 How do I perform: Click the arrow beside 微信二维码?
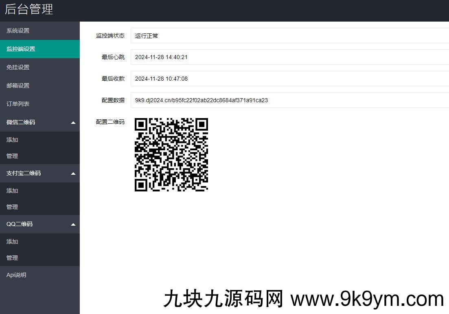(73, 123)
